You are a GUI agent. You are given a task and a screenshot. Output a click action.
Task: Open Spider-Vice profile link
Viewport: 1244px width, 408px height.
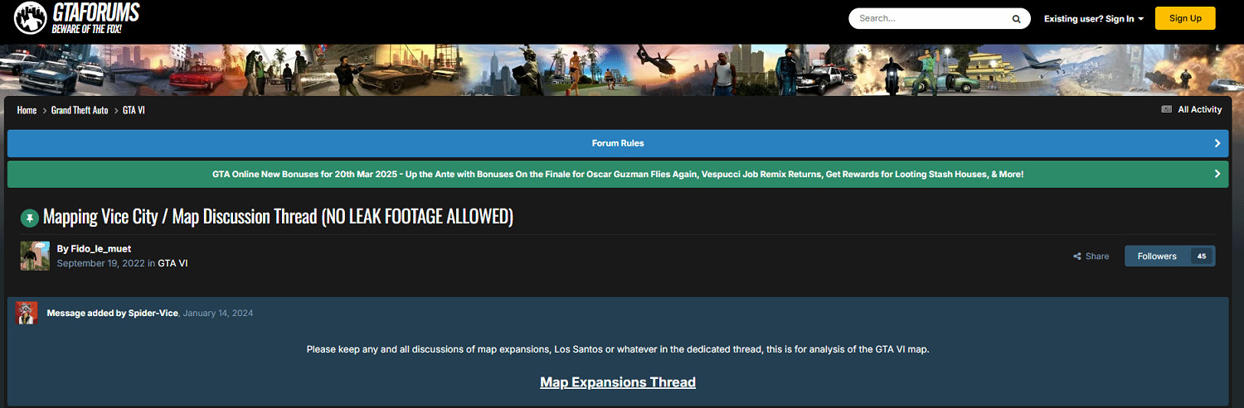[153, 313]
